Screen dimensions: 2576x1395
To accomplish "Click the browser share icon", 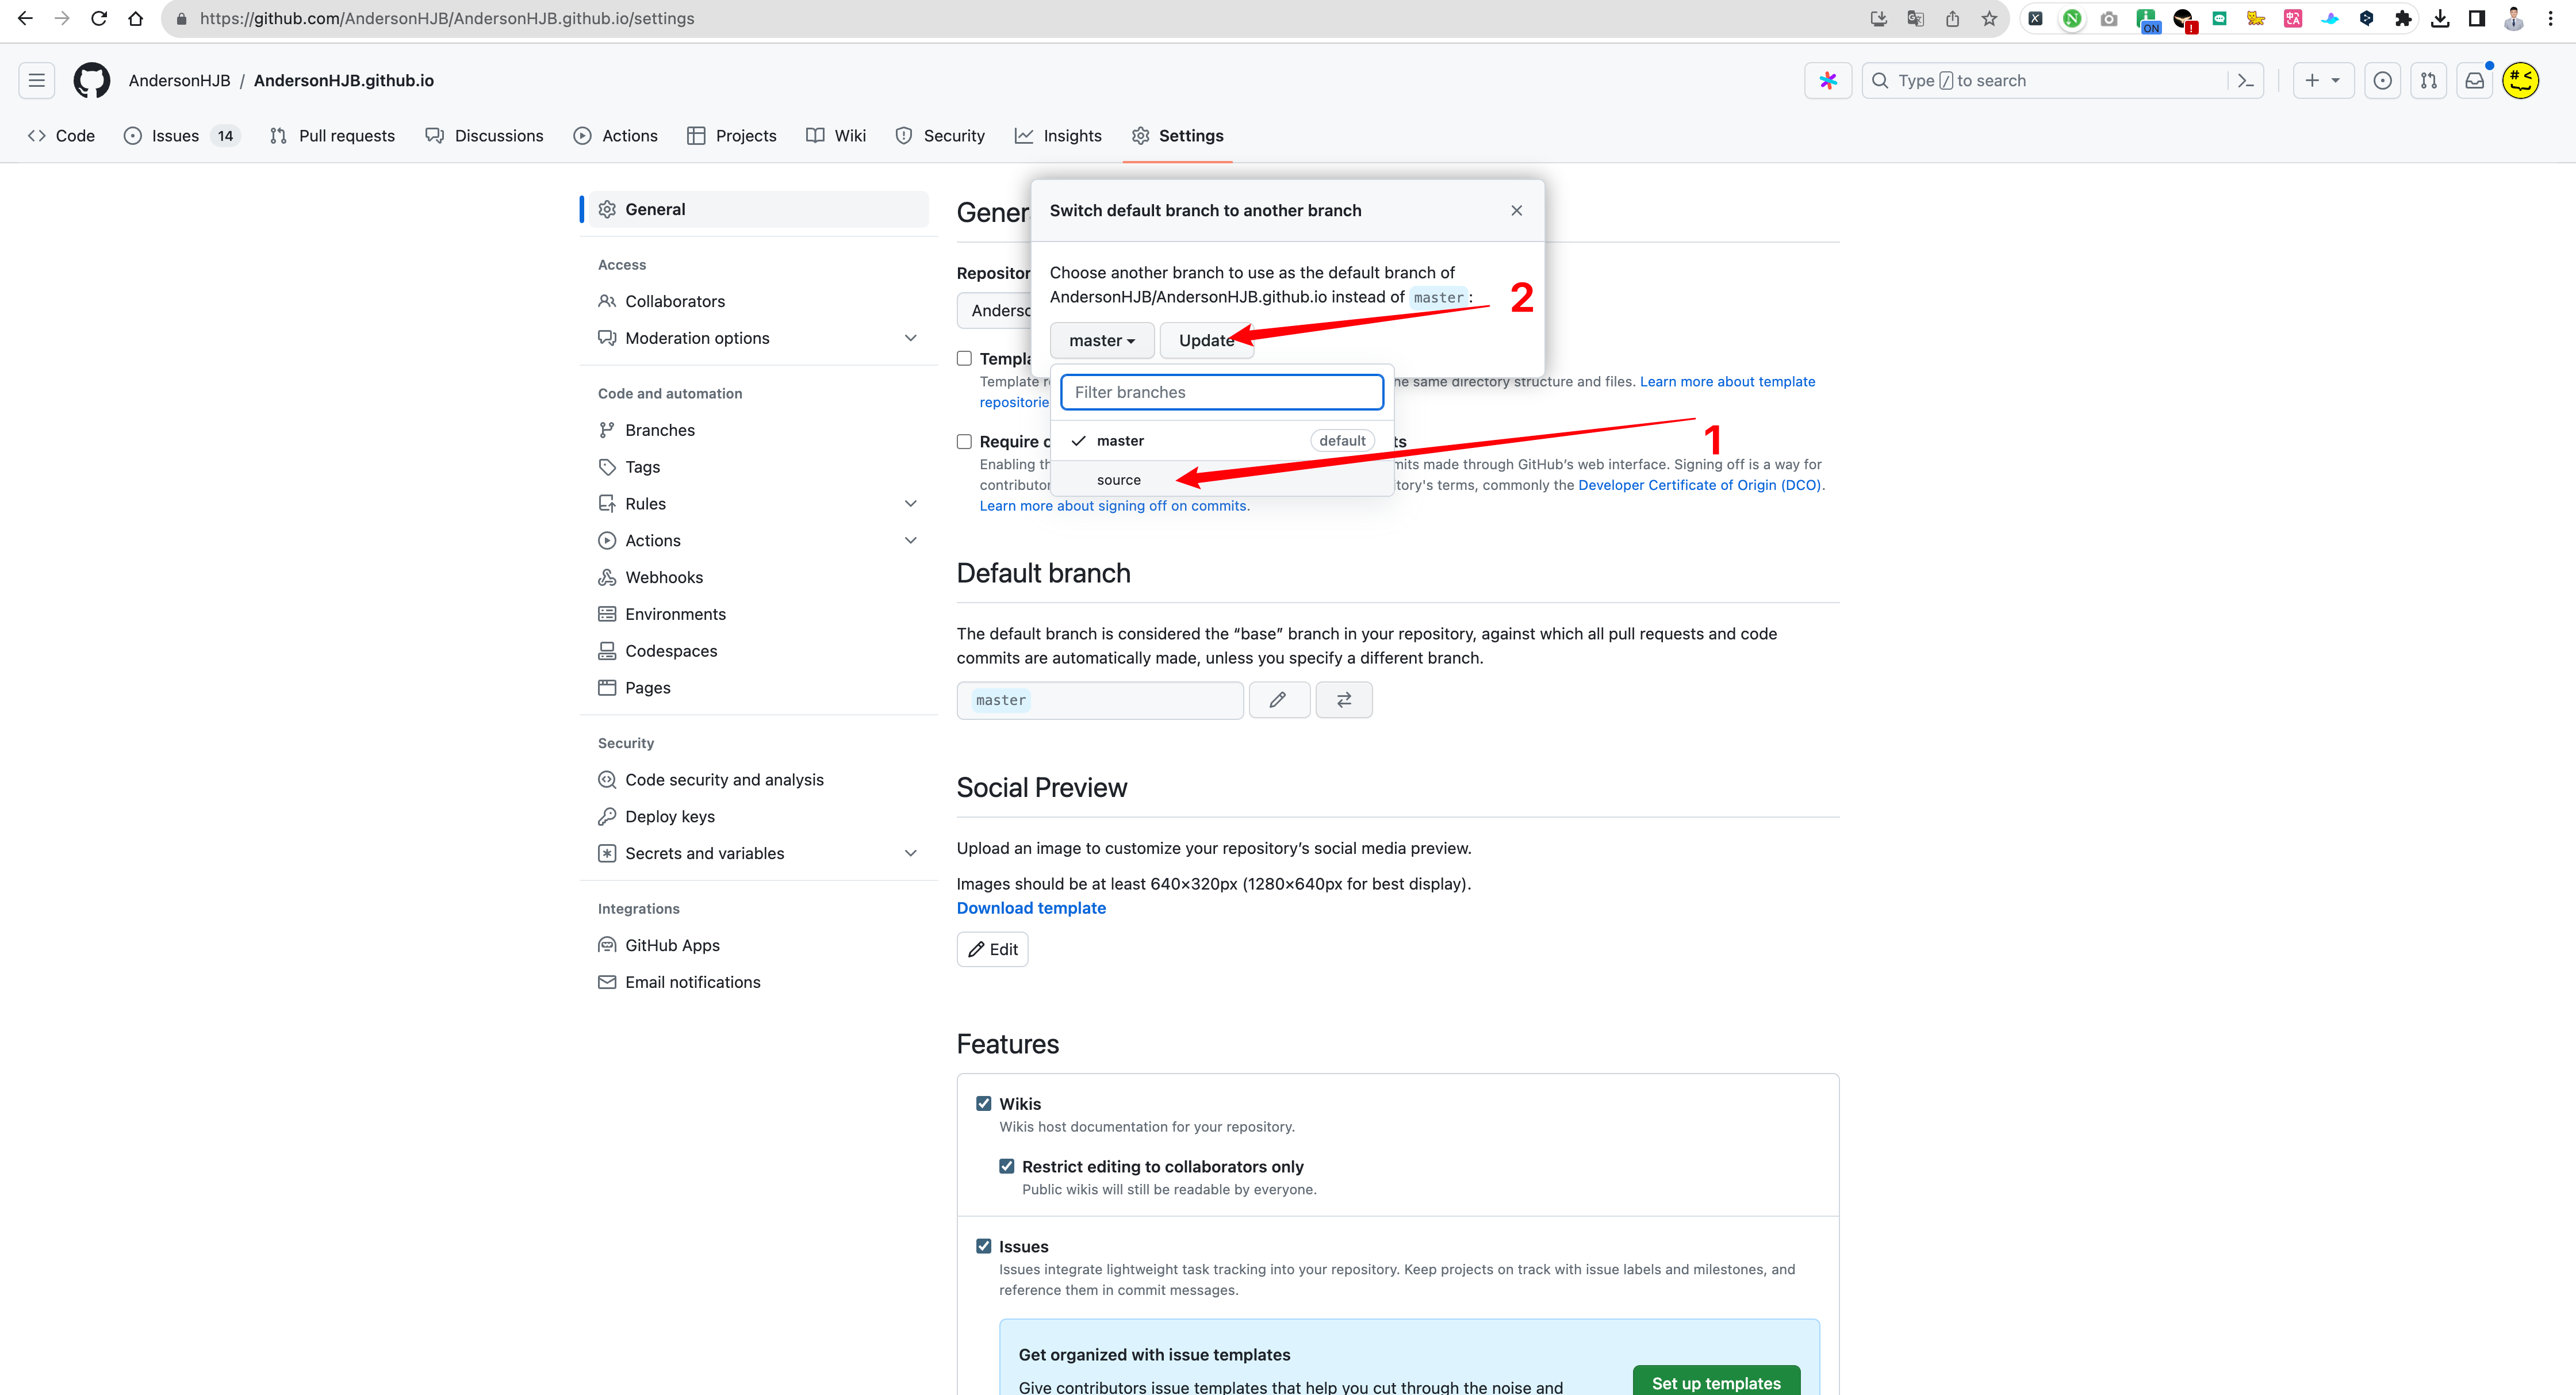I will point(1952,19).
